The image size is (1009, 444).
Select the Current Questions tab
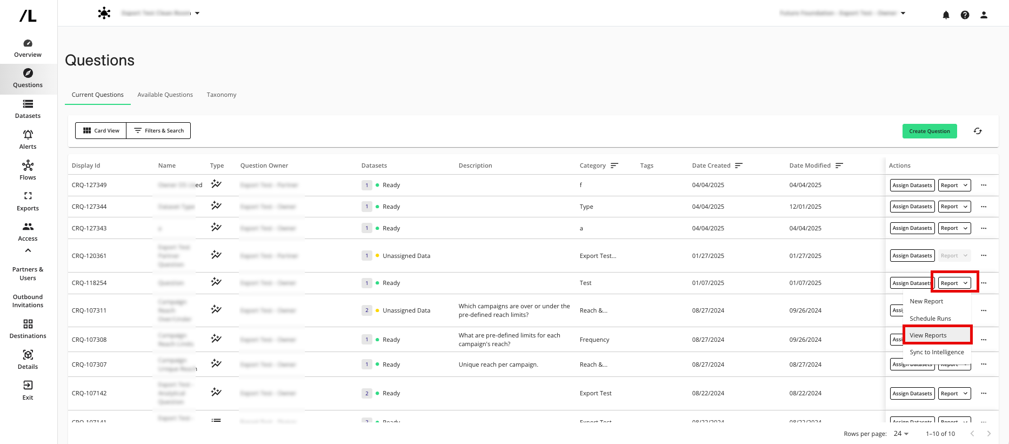pyautogui.click(x=98, y=95)
